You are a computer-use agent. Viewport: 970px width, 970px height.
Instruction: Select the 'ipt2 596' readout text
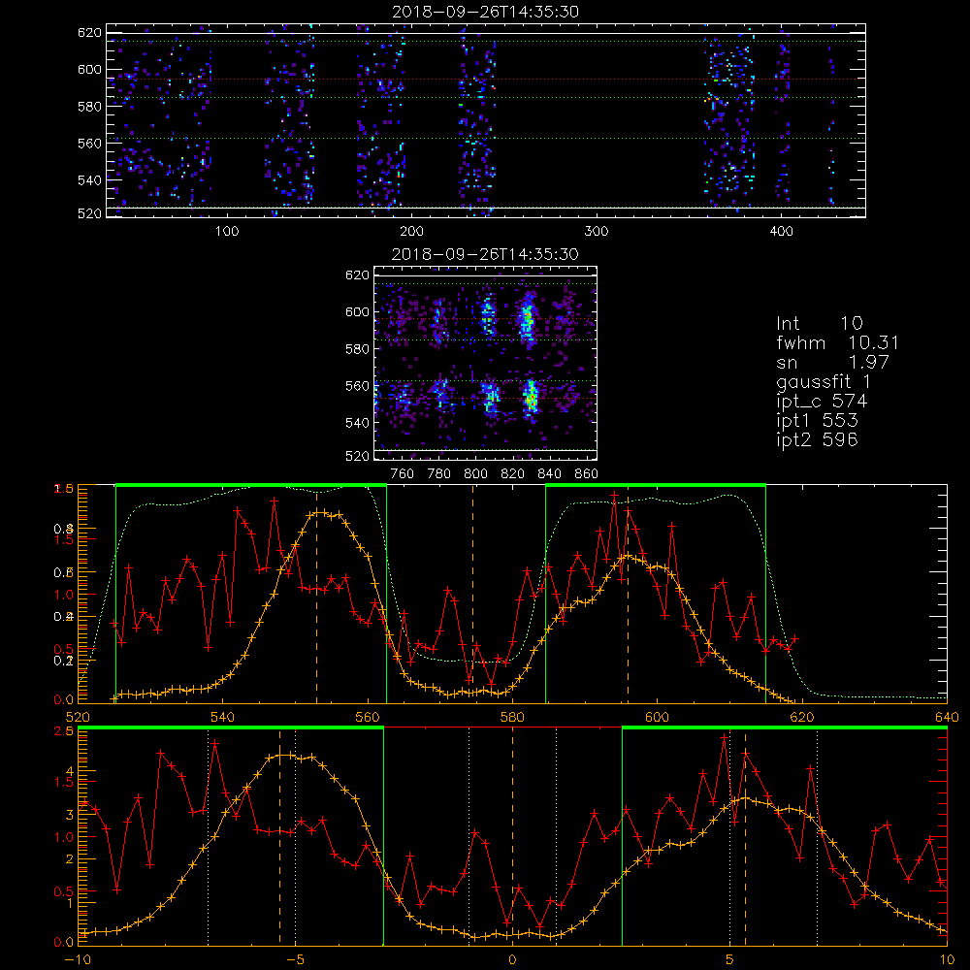(817, 439)
